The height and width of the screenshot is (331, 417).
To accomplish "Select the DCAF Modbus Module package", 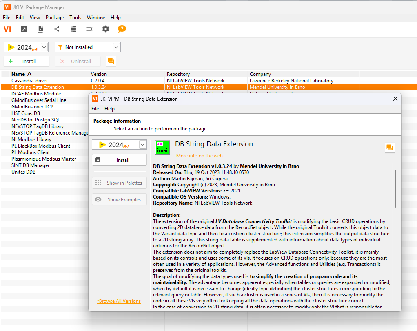I will (x=36, y=94).
